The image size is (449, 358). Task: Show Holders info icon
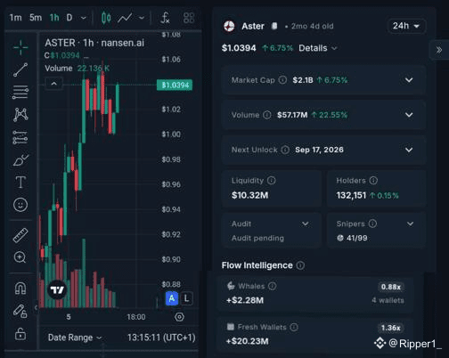tap(373, 180)
